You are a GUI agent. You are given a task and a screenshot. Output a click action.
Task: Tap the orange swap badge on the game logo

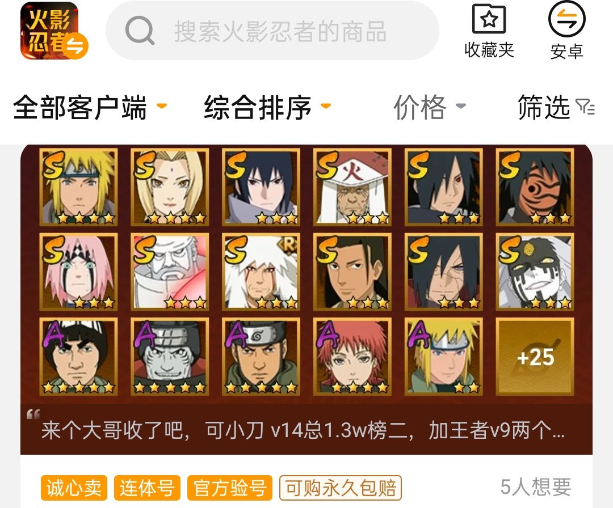point(75,46)
